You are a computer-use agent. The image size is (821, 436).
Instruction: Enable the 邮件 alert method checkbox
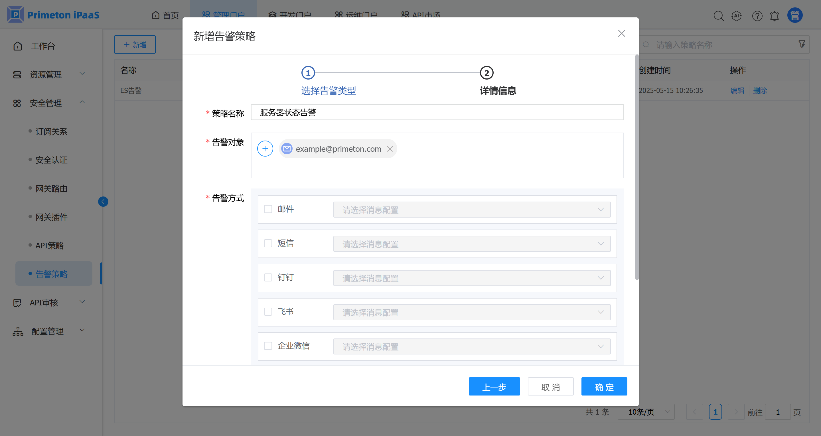(x=268, y=209)
